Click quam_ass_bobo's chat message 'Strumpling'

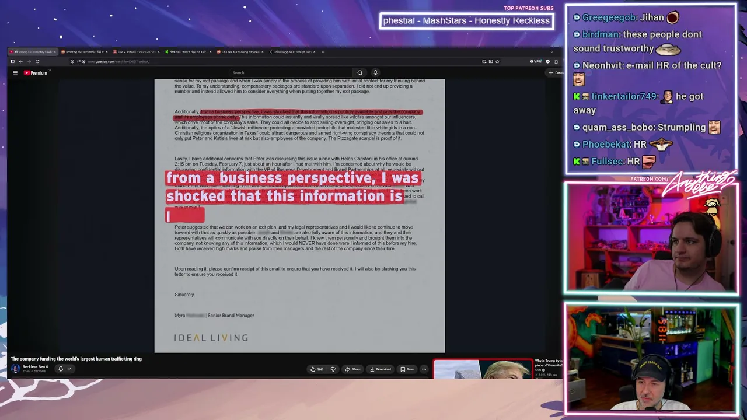647,127
